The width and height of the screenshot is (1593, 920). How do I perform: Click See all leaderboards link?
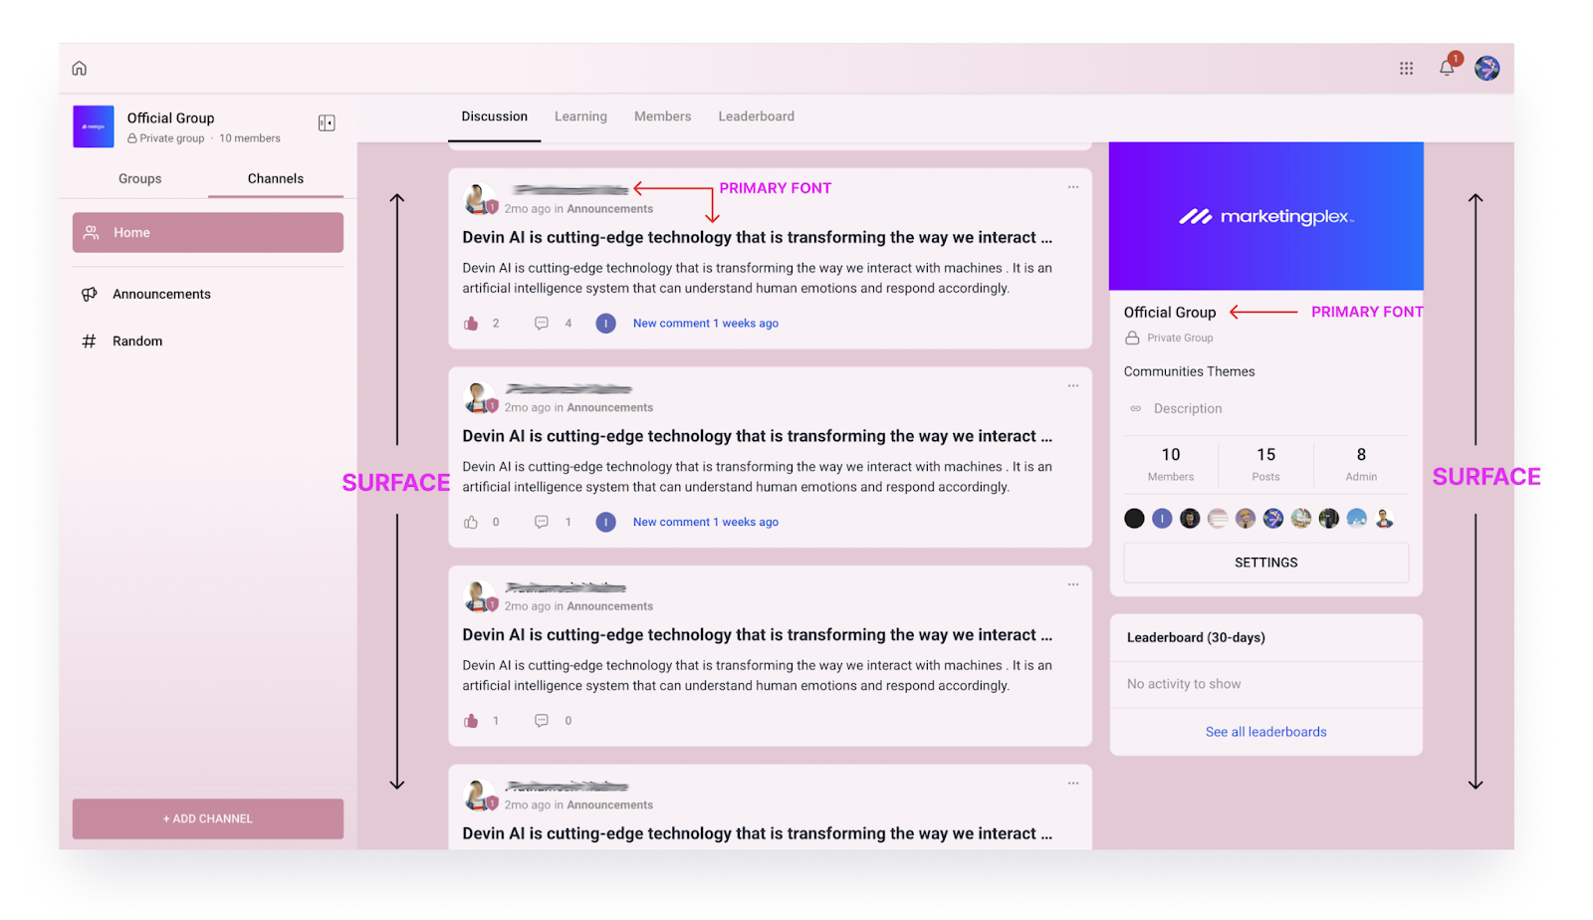(1266, 732)
